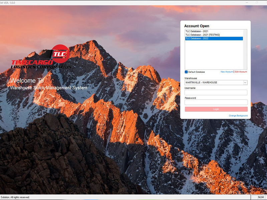This screenshot has width=267, height=200.
Task: Open the Edit Account link
Action: tap(241, 72)
